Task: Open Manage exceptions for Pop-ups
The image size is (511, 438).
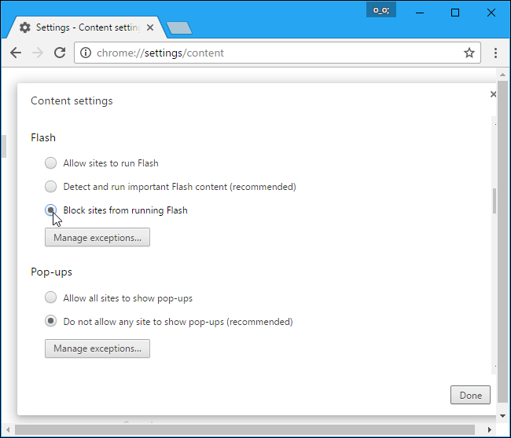Action: pyautogui.click(x=97, y=349)
